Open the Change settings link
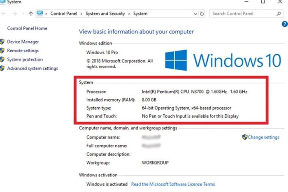The width and height of the screenshot is (288, 192). click(263, 137)
